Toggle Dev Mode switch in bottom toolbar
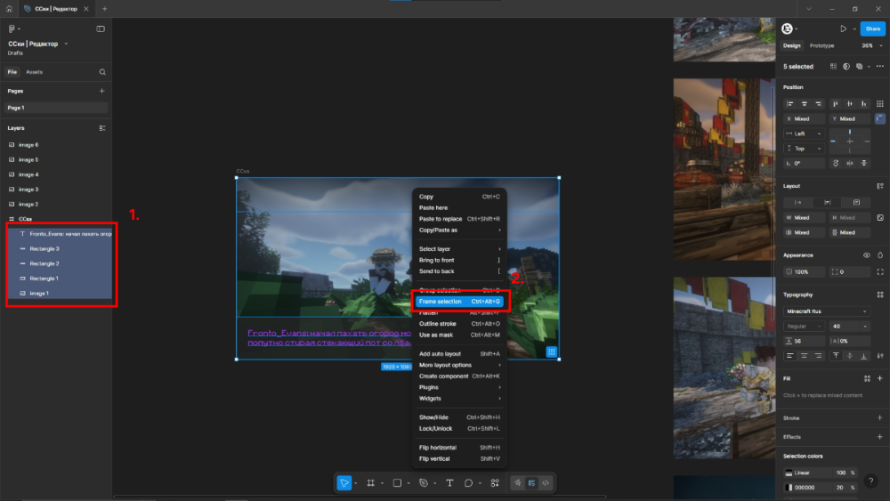The height and width of the screenshot is (501, 890). coord(546,483)
